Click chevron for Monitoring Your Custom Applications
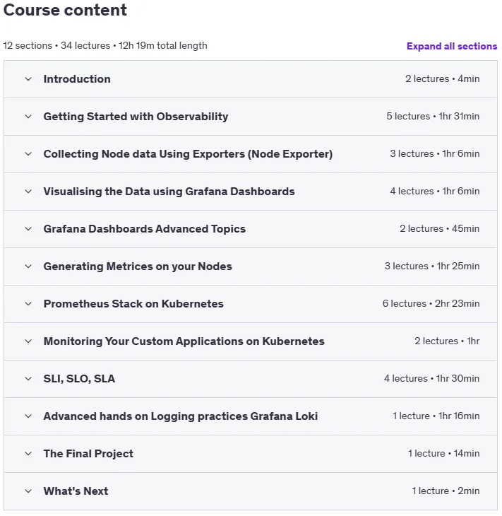The width and height of the screenshot is (502, 516). (28, 341)
